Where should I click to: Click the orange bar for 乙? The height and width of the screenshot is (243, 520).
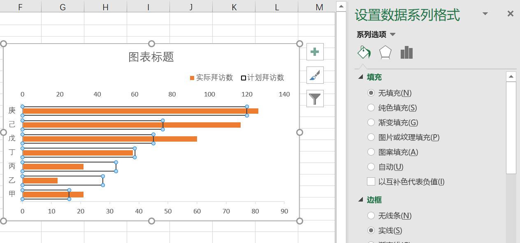(40, 181)
